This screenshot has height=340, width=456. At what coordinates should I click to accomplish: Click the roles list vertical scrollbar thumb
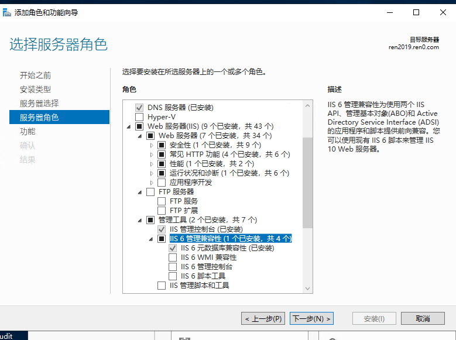tap(307, 181)
